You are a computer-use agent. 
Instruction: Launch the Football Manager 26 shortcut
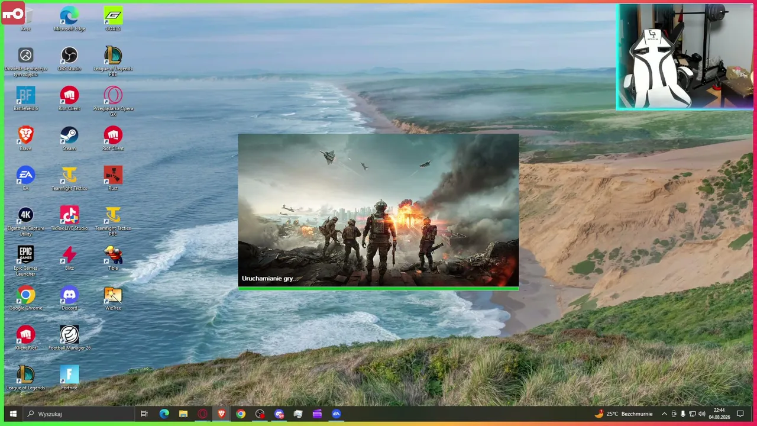pyautogui.click(x=69, y=338)
